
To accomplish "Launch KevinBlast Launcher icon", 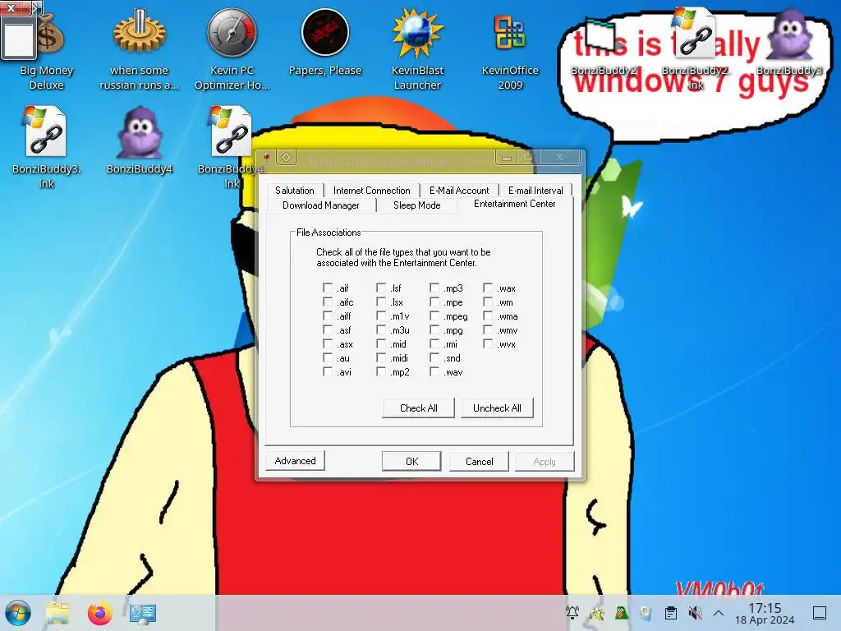I will (417, 33).
